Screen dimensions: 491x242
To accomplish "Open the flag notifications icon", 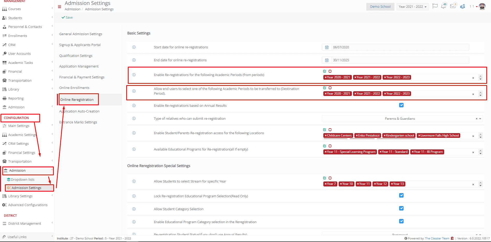I will tap(435, 6).
